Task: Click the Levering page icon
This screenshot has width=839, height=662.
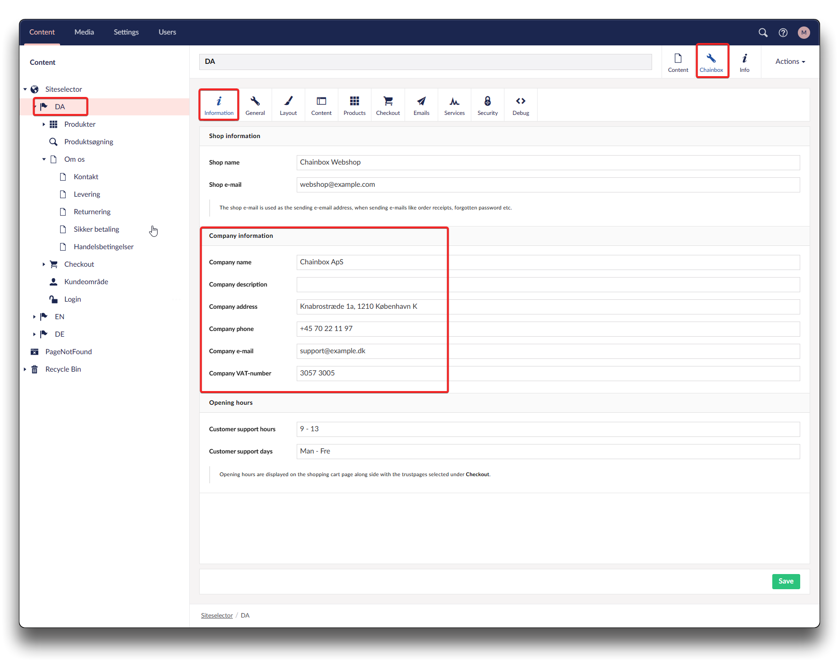Action: pyautogui.click(x=63, y=194)
